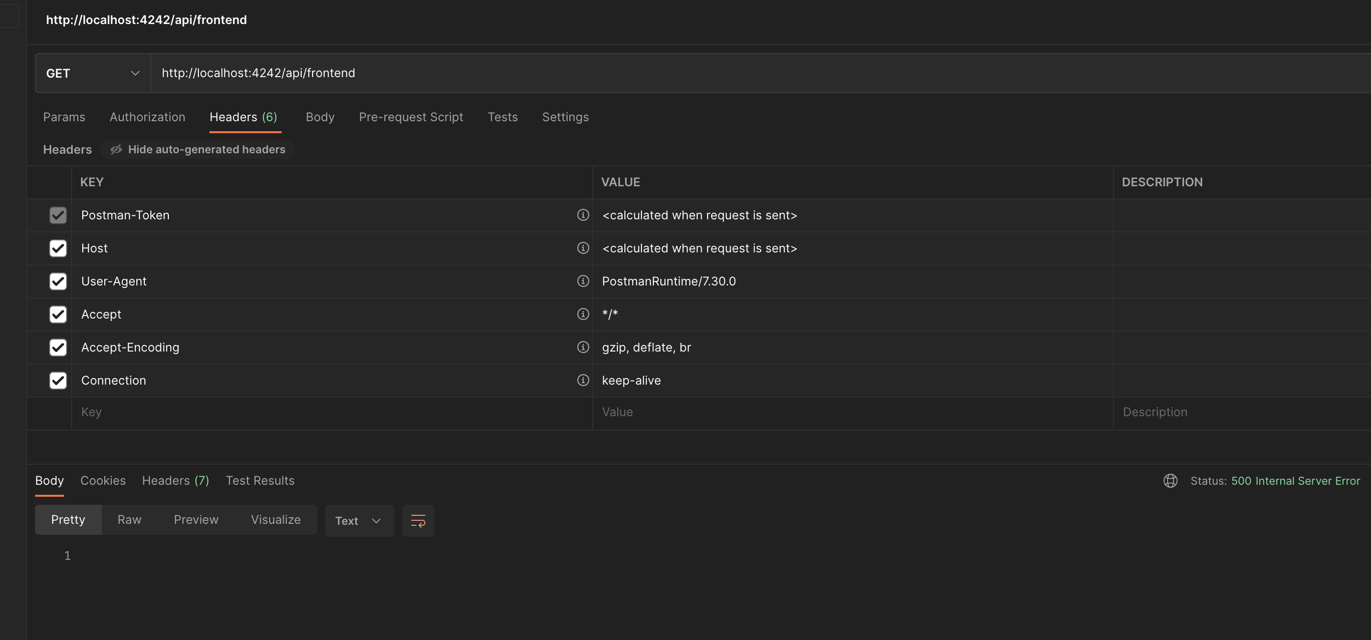Uncheck the User-Agent header checkbox
This screenshot has height=640, width=1371.
point(58,281)
